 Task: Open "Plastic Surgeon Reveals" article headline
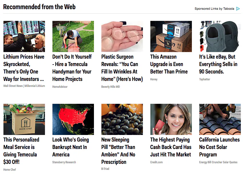point(122,68)
